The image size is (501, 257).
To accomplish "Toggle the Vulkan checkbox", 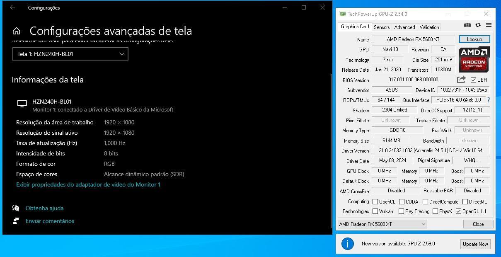I will [x=375, y=211].
